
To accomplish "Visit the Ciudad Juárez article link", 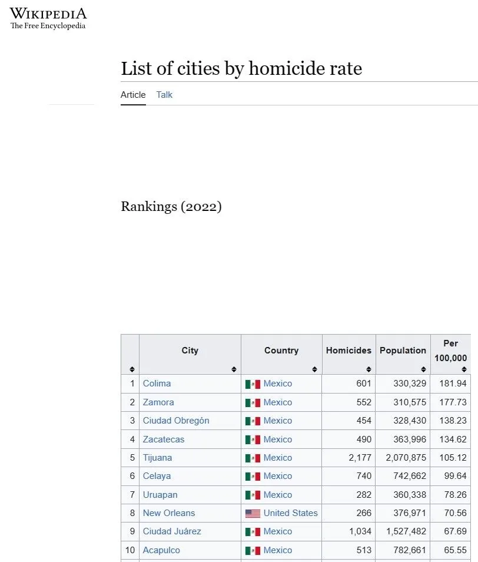I will [x=172, y=531].
